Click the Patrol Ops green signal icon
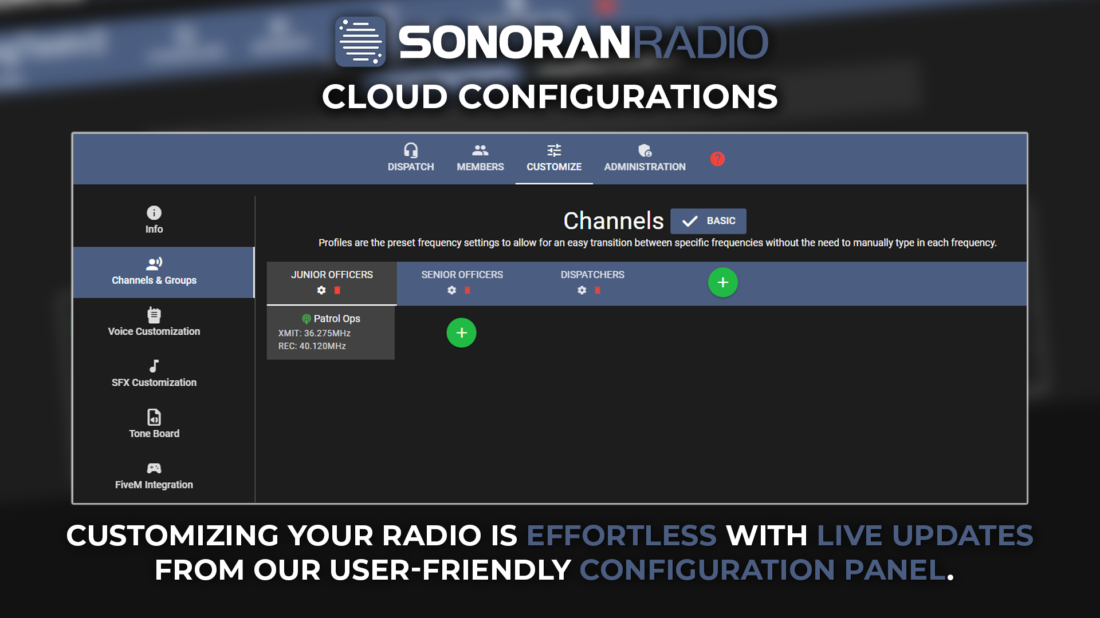The image size is (1100, 618). 307,319
